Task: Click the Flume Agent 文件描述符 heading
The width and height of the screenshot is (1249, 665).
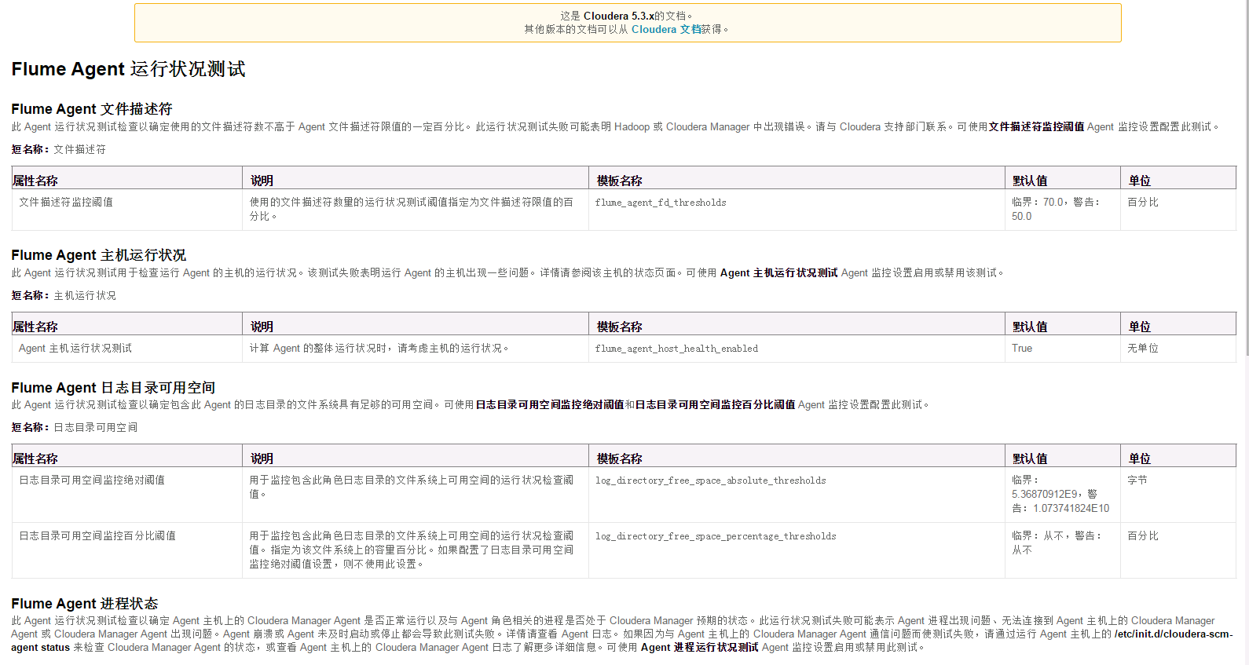Action: [x=91, y=109]
